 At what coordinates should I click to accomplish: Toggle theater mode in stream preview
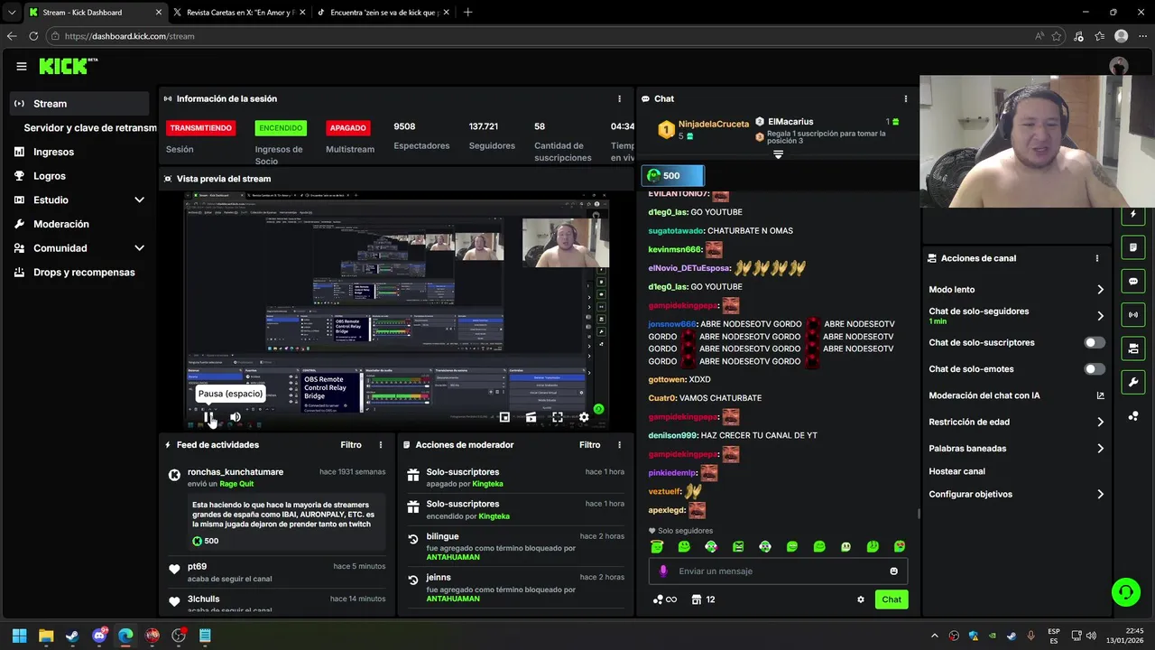click(x=531, y=417)
